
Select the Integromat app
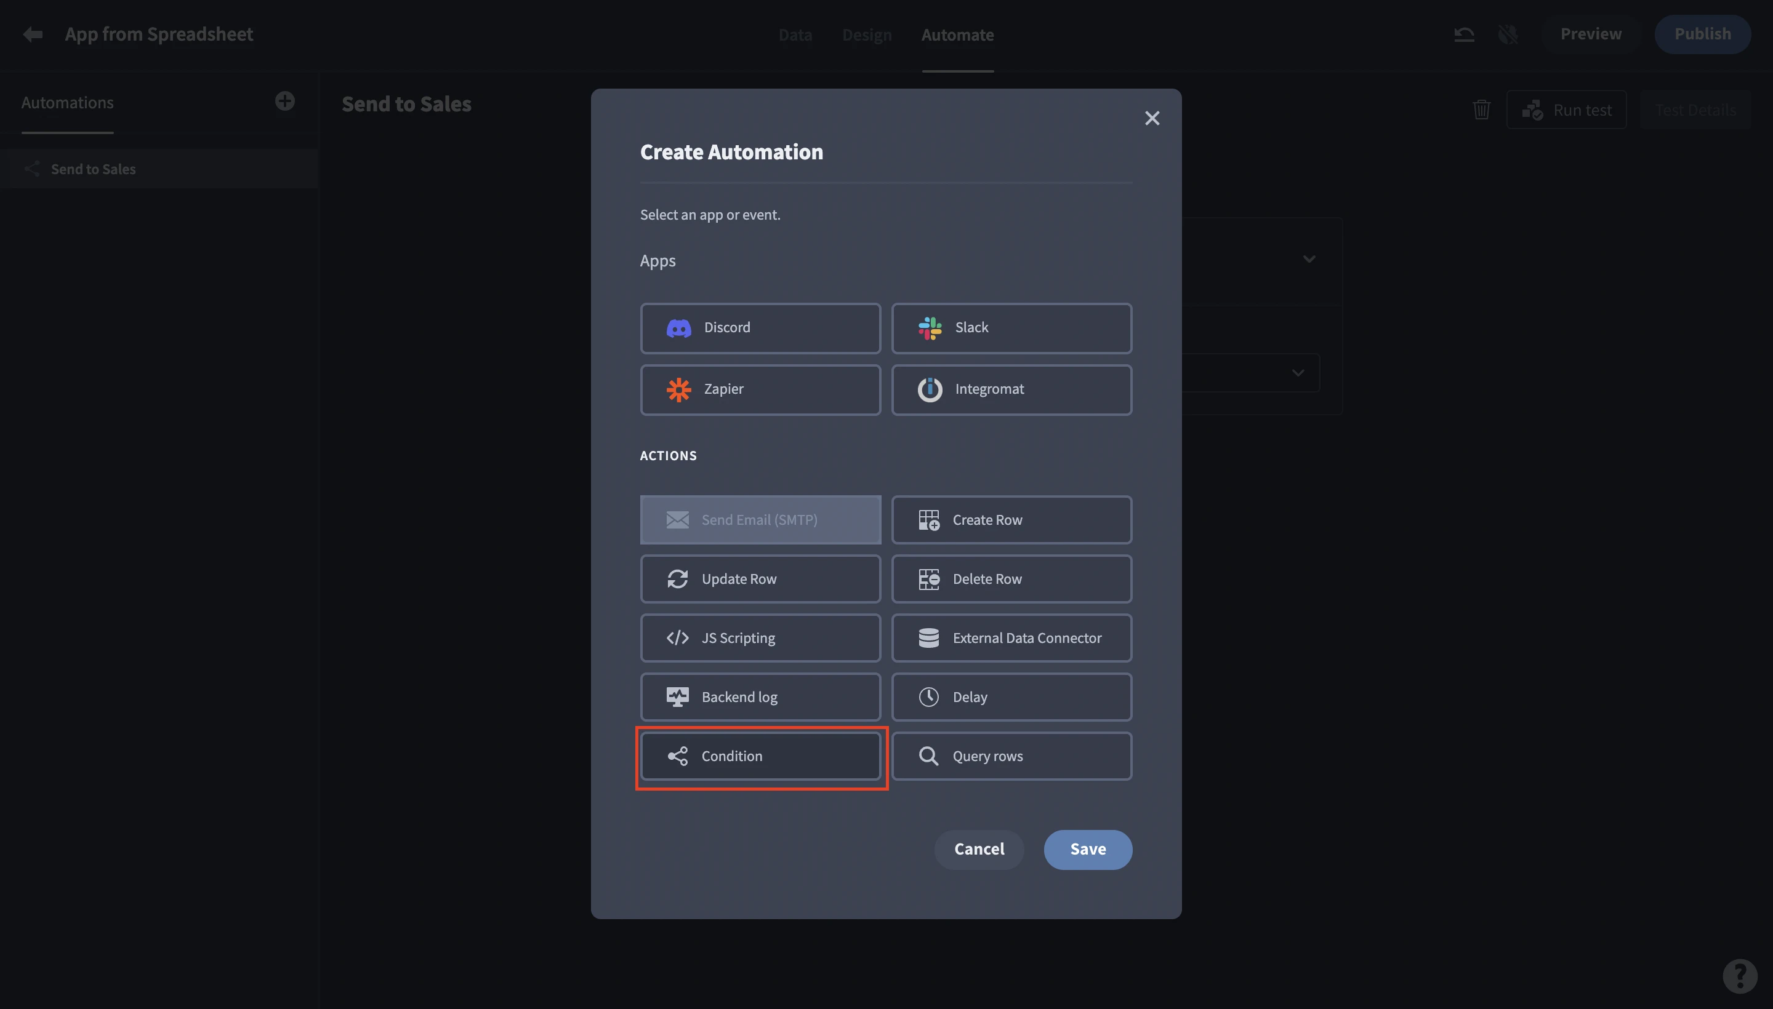tap(1011, 389)
